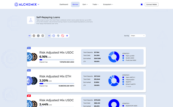Click the Fluid Lite USDC legend dot
This screenshot has width=173, height=107.
tap(123, 60)
